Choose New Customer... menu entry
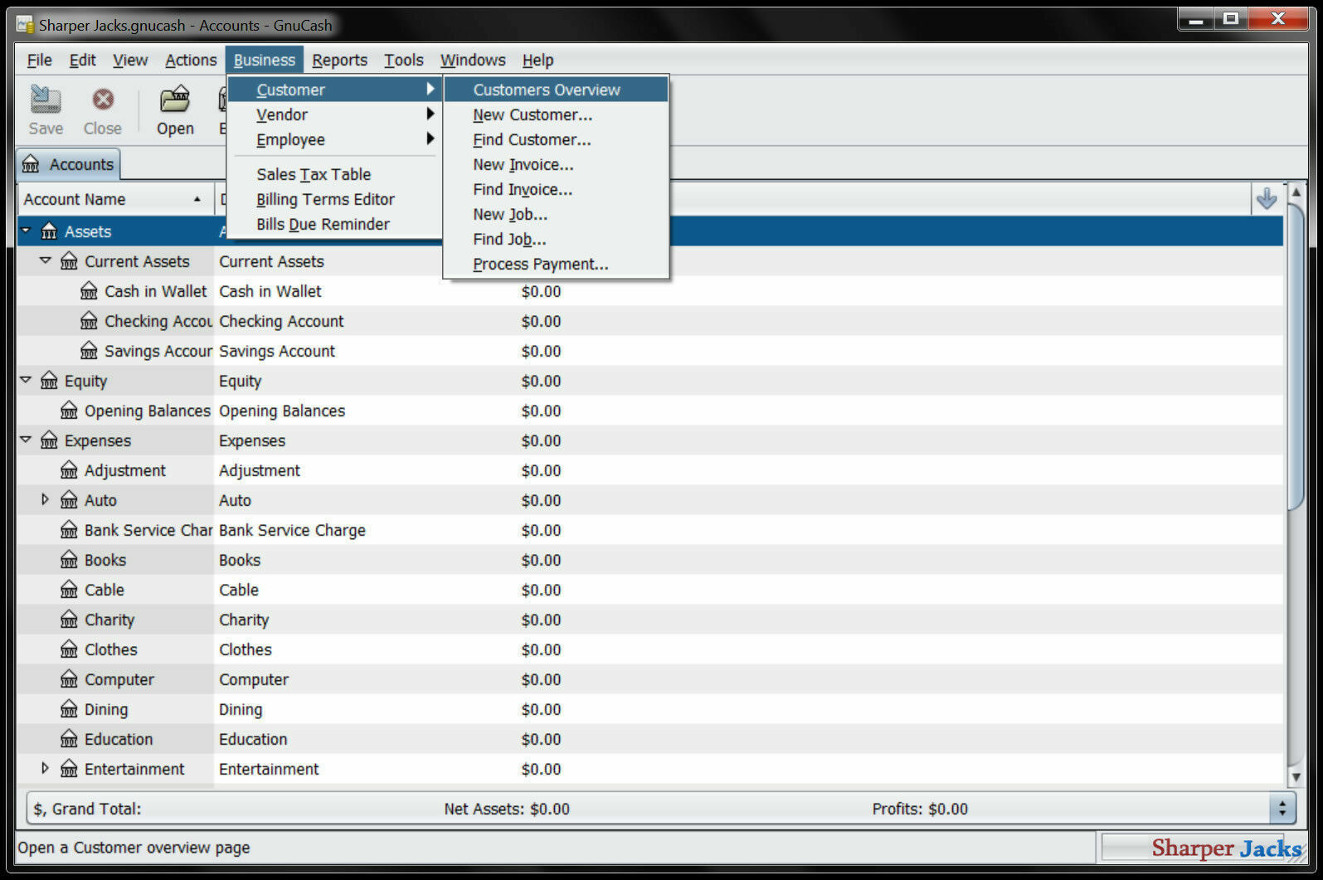Screen dimensions: 1323x880 click(556, 114)
